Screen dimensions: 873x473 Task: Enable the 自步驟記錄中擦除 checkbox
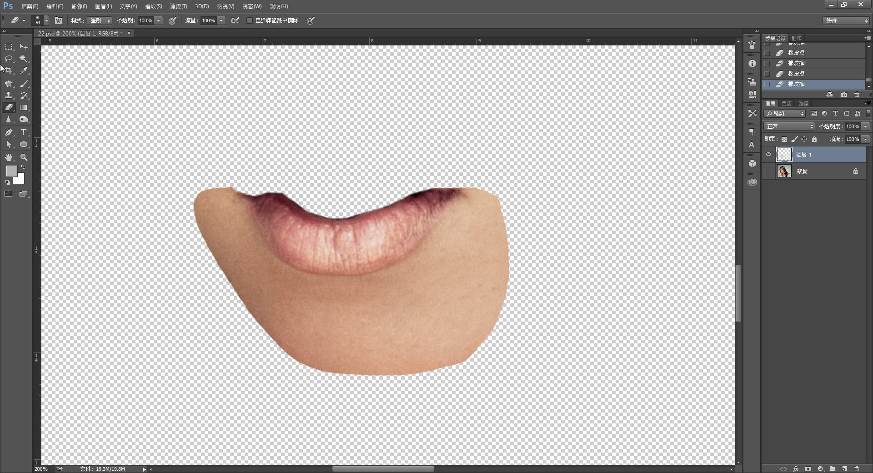(x=250, y=20)
